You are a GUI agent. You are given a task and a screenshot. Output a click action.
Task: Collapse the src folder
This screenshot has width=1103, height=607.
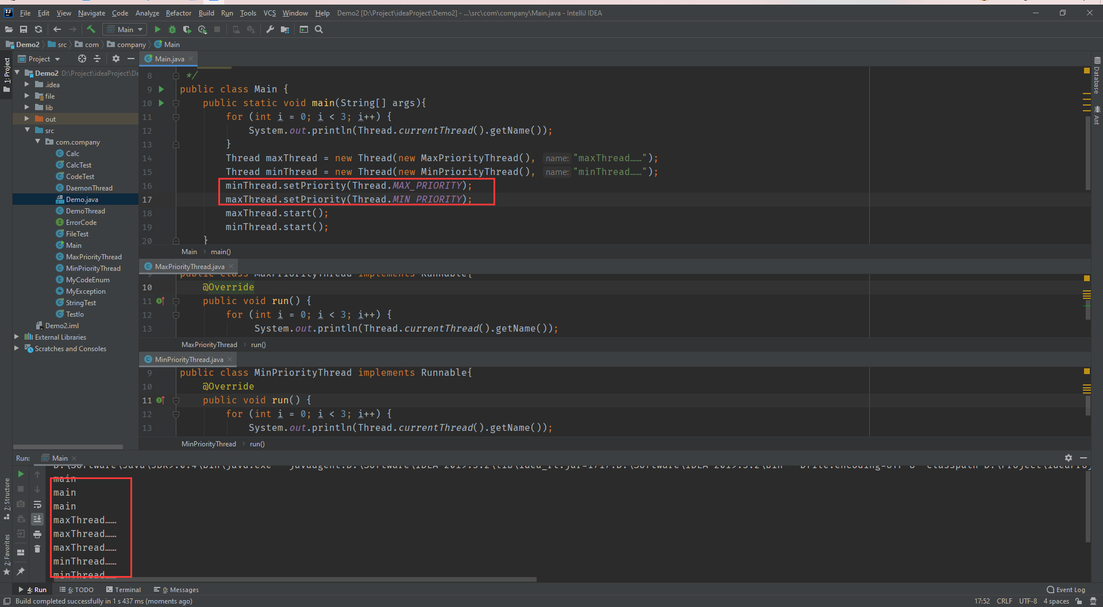click(27, 130)
